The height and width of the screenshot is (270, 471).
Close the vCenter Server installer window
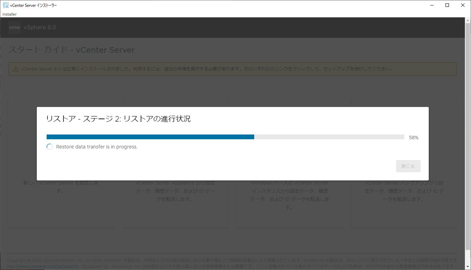[x=464, y=5]
